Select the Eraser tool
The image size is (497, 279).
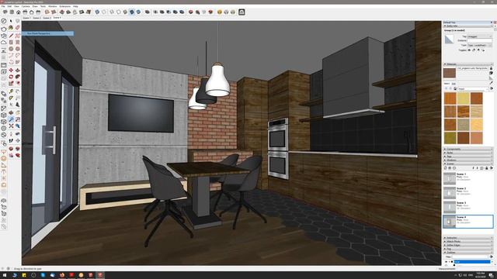pos(17,28)
